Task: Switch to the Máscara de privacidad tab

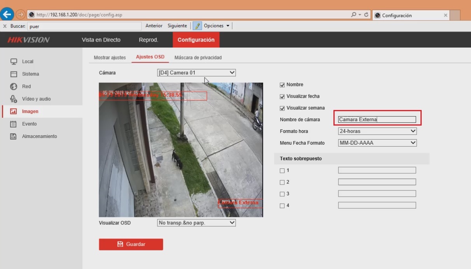Action: [198, 57]
